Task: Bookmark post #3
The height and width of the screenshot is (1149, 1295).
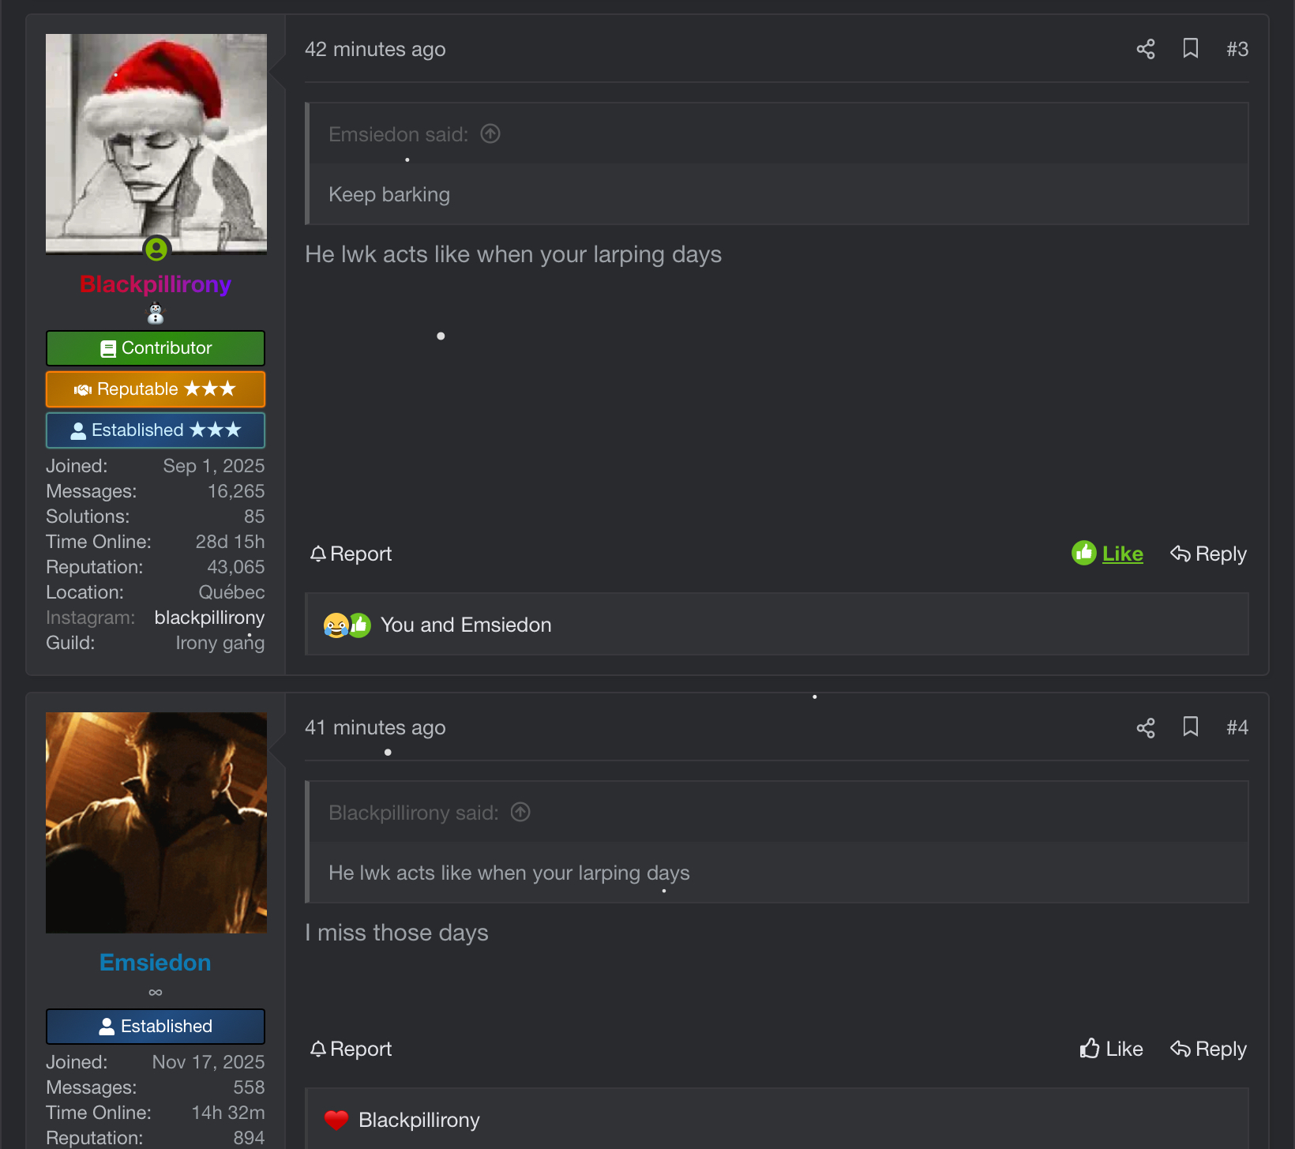Action: pyautogui.click(x=1191, y=49)
